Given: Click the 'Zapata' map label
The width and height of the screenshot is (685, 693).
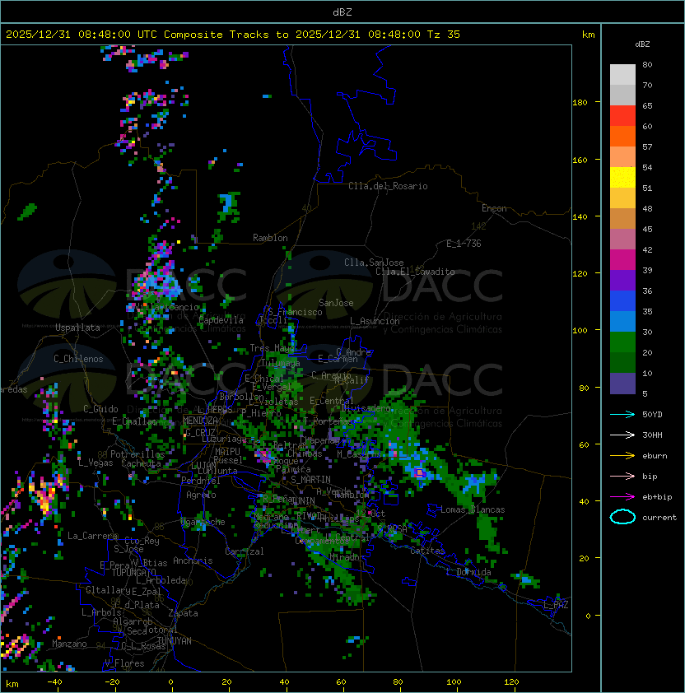Looking at the screenshot, I should 183,613.
